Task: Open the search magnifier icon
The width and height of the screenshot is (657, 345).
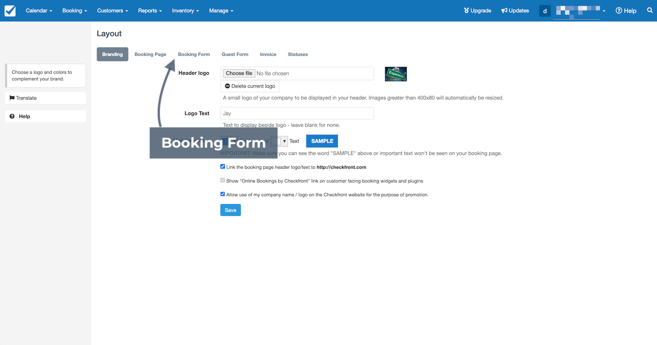Action: [650, 10]
